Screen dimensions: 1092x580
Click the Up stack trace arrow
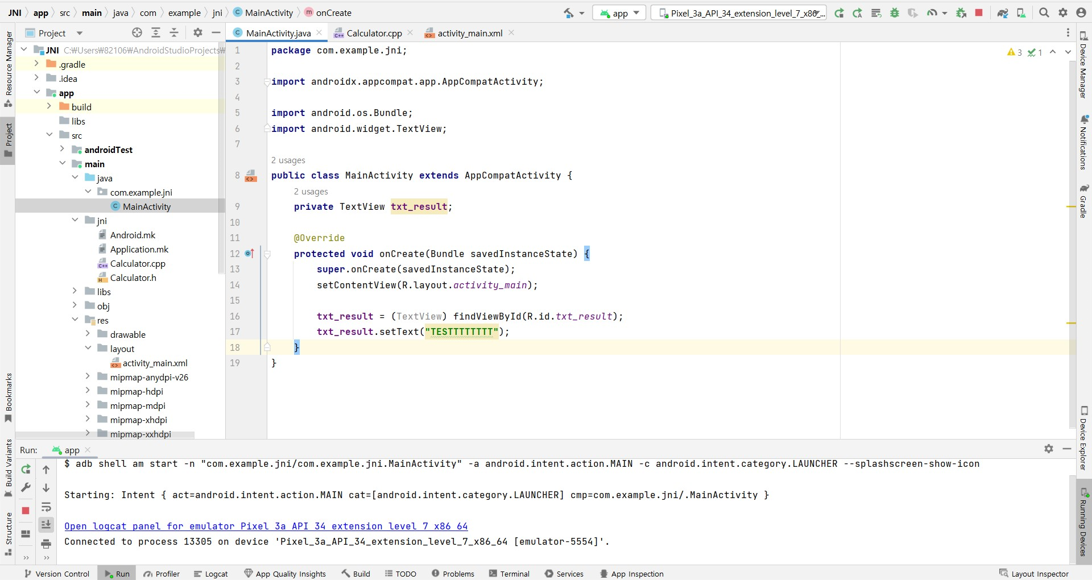(46, 470)
